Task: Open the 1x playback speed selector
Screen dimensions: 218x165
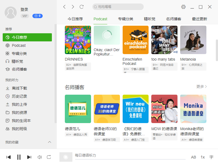Action: [203, 157]
